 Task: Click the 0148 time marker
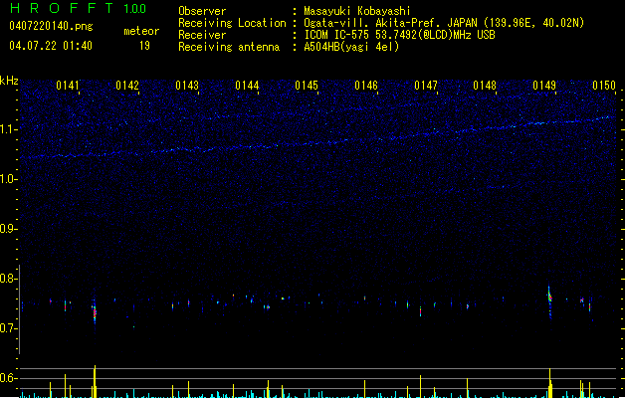(x=485, y=86)
